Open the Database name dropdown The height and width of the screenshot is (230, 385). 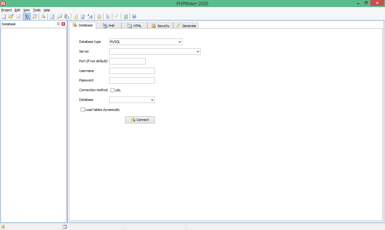pos(152,100)
